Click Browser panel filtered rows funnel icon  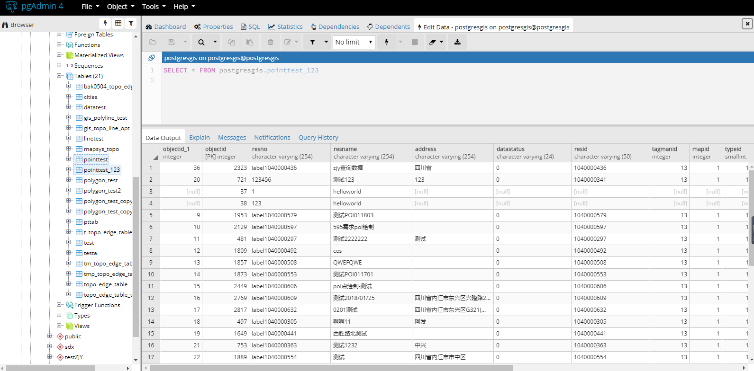131,23
